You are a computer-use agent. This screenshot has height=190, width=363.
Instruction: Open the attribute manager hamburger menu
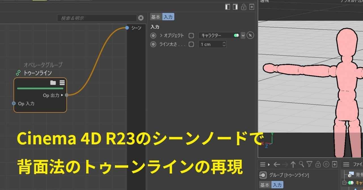[263, 164]
